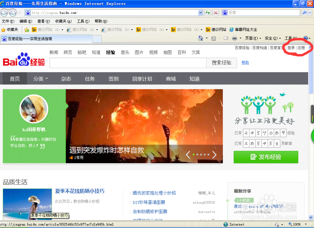Image resolution: width=314 pixels, height=228 pixels.
Task: Click the Stop loading red X icon
Action: (x=216, y=13)
